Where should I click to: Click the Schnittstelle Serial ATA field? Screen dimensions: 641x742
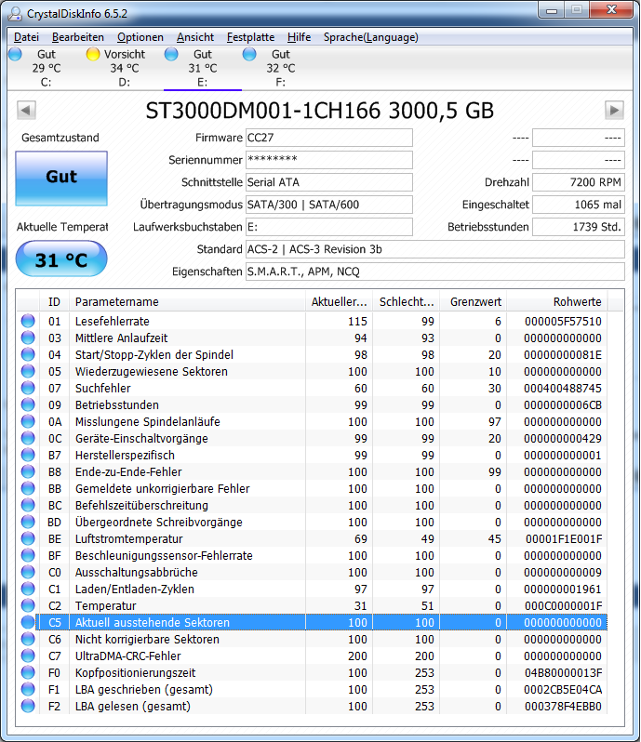coord(329,182)
